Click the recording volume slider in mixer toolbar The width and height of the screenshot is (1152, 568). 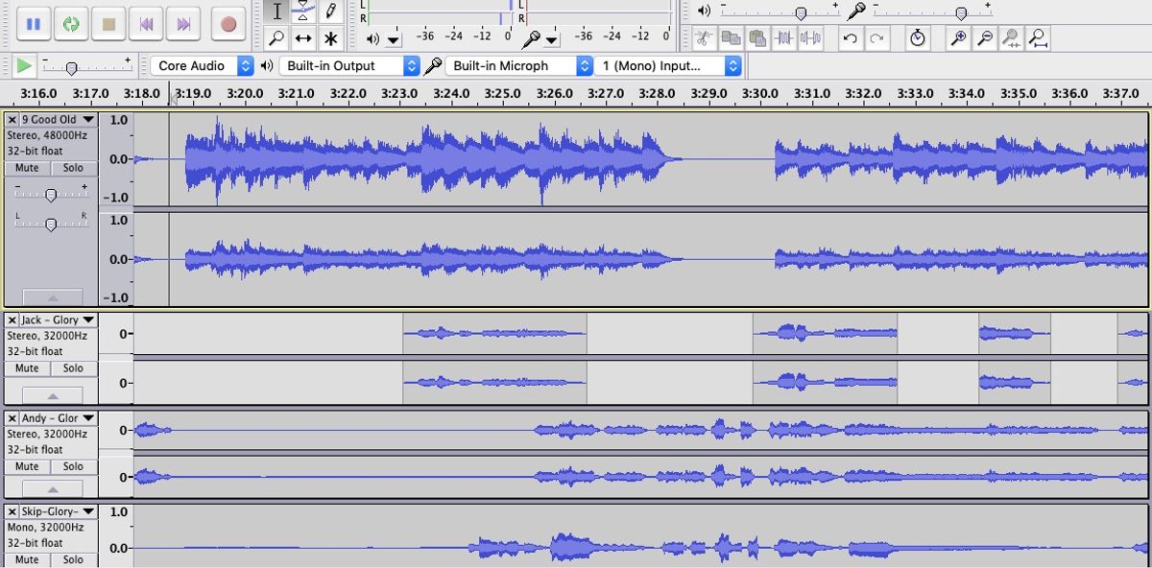click(x=933, y=12)
